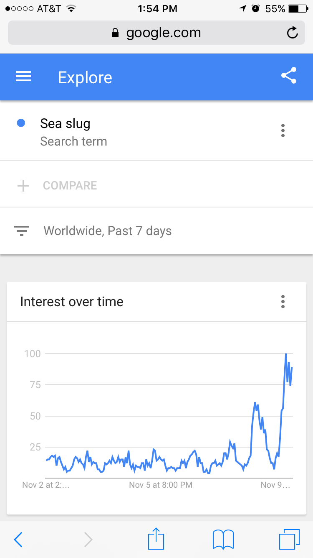Change Worldwide, Past 7 days filter
Viewport: 313px width, 558px height.
coord(108,231)
